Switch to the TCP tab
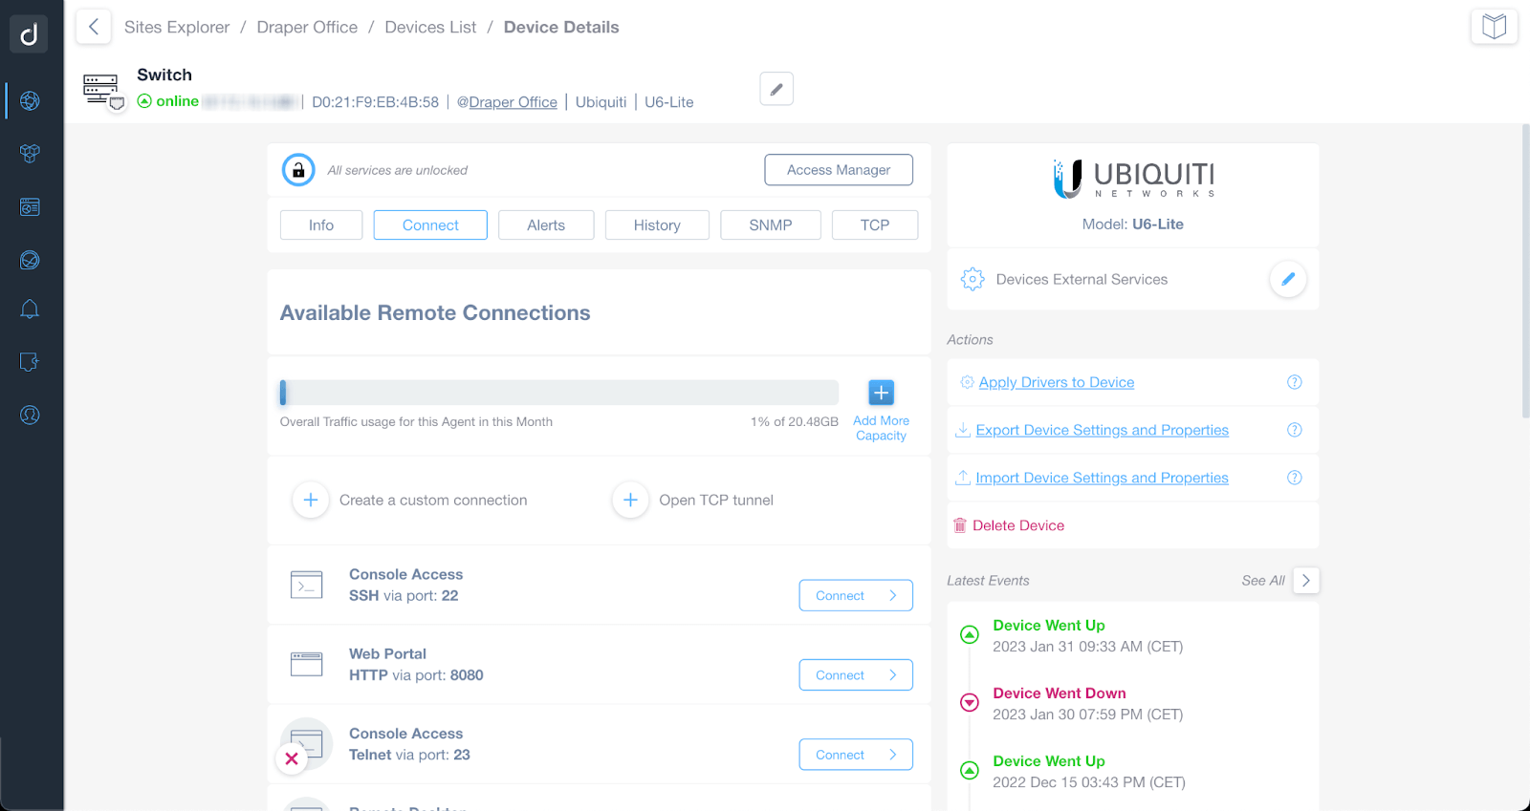The height and width of the screenshot is (811, 1530). pos(875,224)
